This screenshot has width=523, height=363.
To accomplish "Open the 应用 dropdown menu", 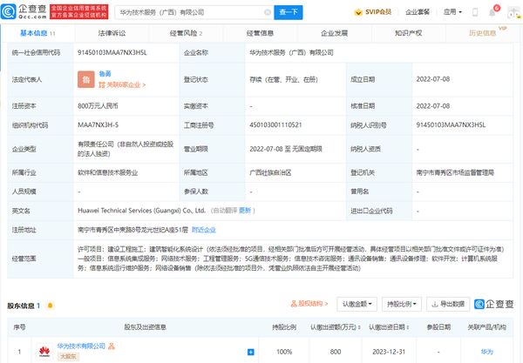I will (452, 12).
